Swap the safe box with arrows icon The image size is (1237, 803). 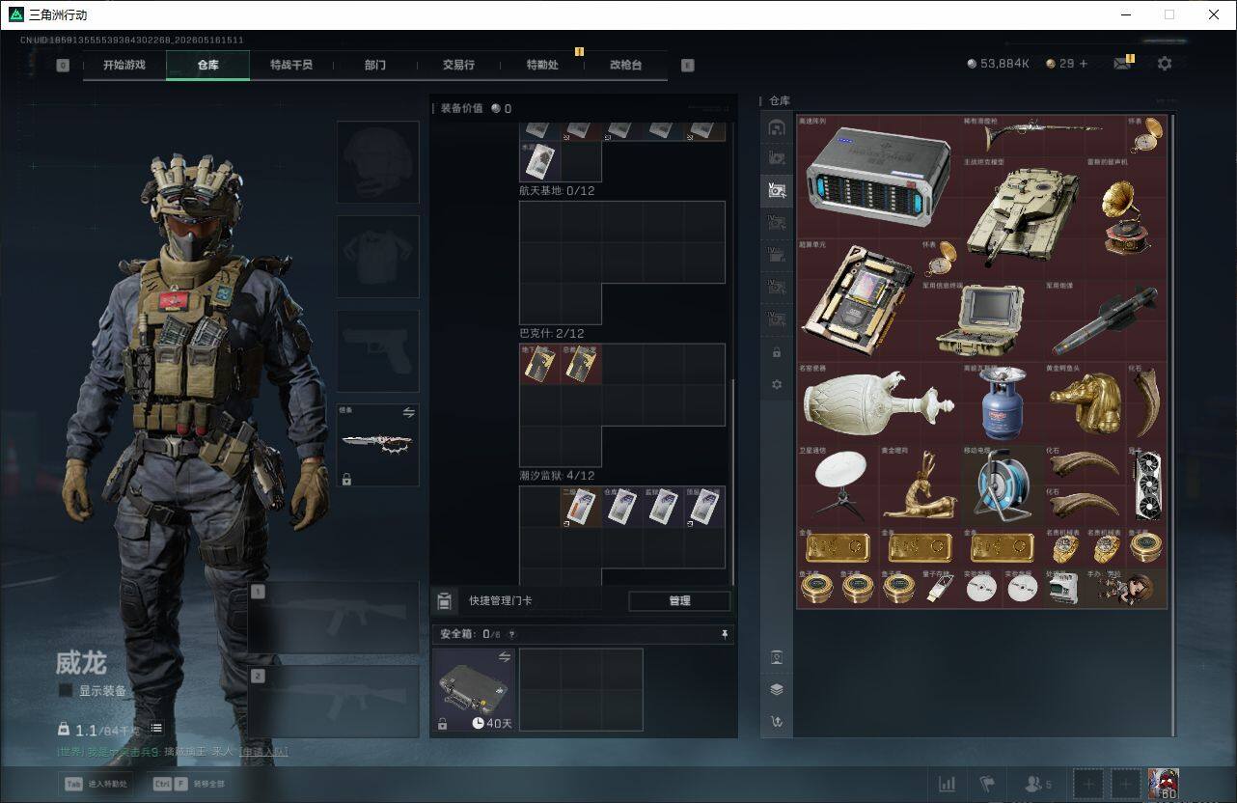tap(504, 656)
